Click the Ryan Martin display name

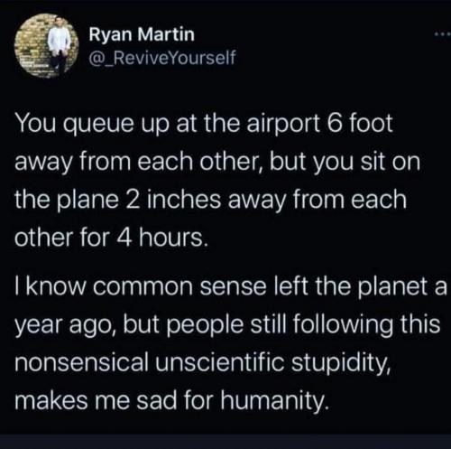(x=142, y=34)
